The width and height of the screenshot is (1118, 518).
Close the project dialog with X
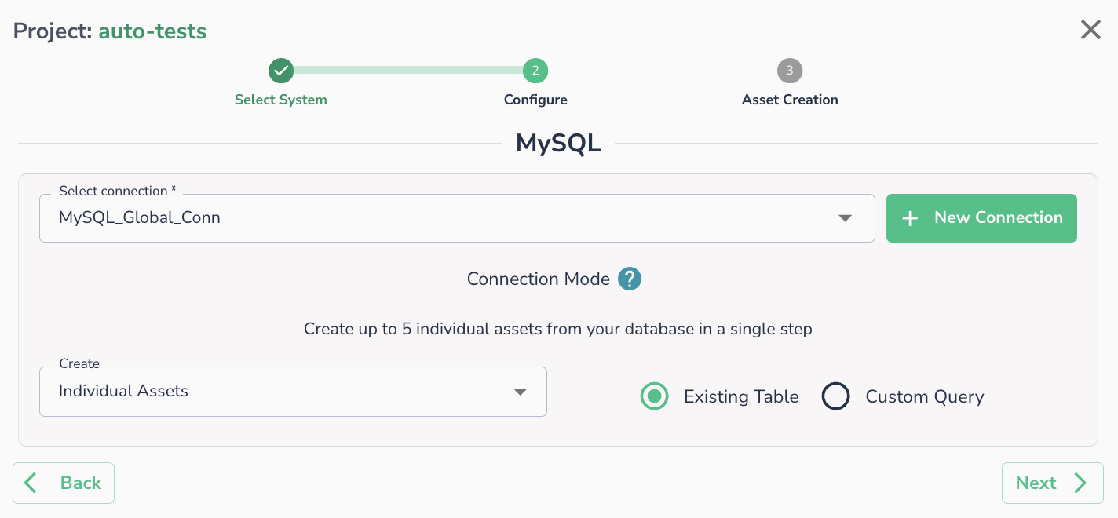(x=1091, y=30)
